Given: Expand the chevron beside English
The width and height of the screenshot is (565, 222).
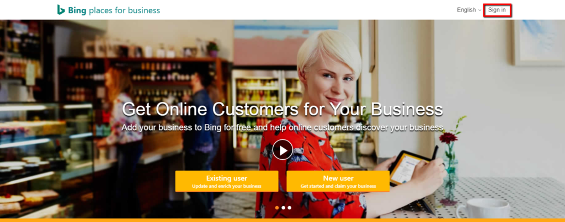Looking at the screenshot, I should [479, 10].
